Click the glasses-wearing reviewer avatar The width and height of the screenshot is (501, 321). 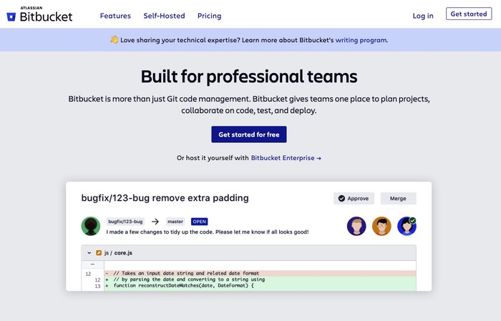tap(381, 226)
